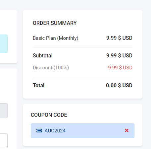Click the COUPON CODE heading
This screenshot has height=149, width=151.
pyautogui.click(x=49, y=115)
